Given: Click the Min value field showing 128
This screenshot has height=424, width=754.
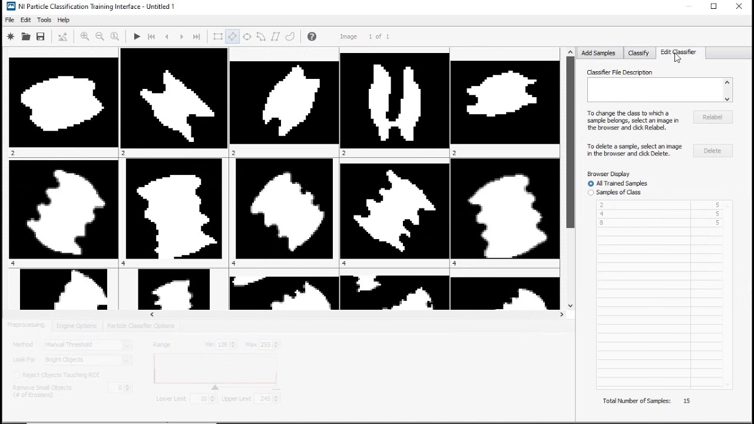Looking at the screenshot, I should point(223,344).
